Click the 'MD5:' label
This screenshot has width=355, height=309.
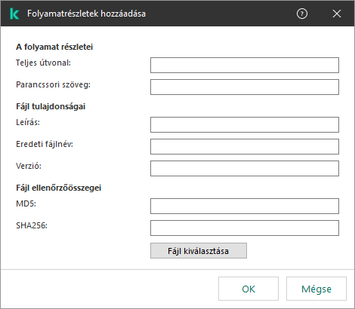click(x=26, y=203)
